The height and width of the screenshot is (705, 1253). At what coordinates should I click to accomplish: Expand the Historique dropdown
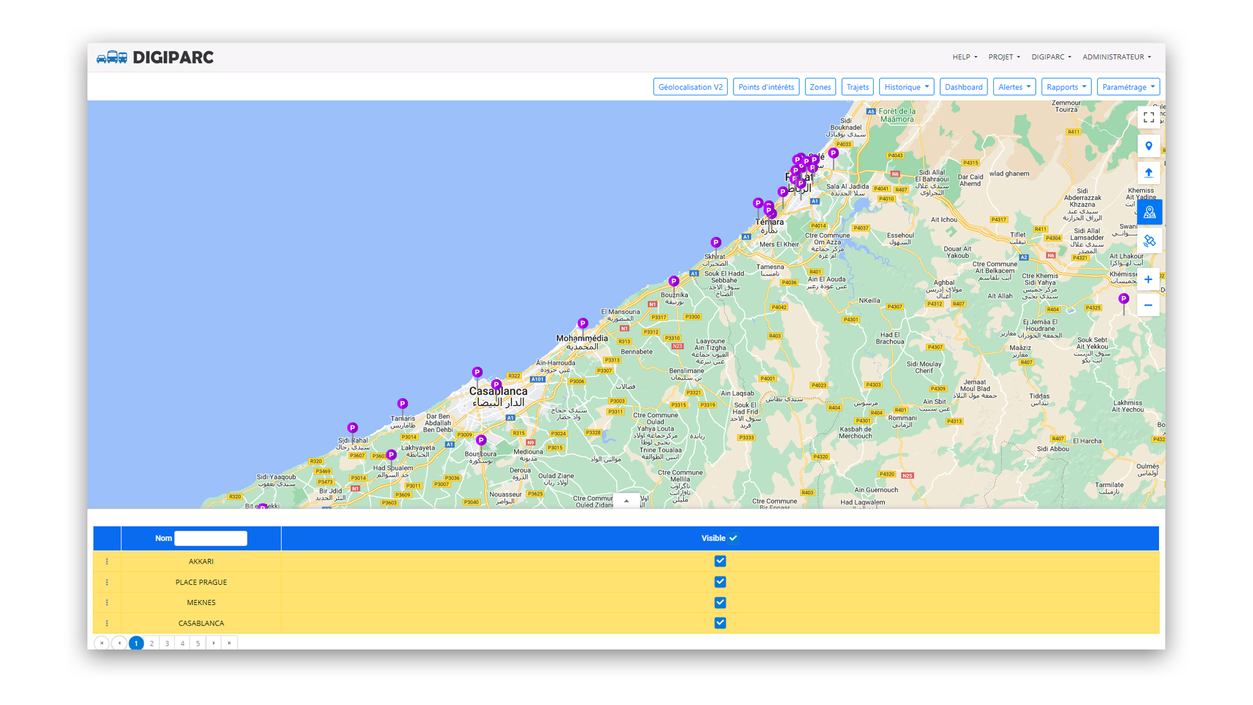point(906,87)
